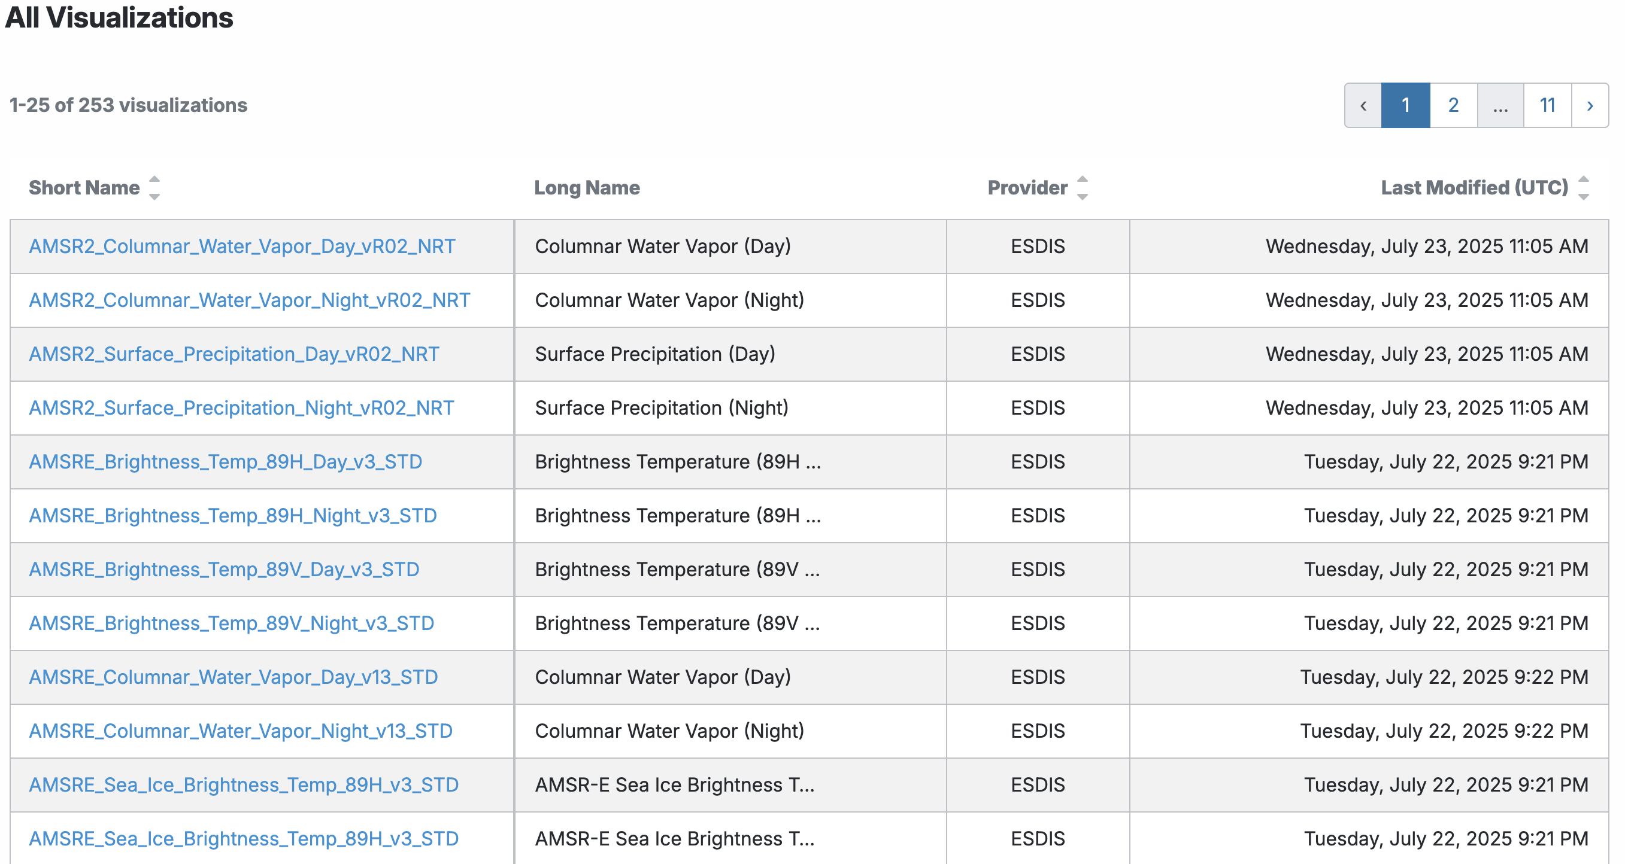Open AMSRE_Brightness_Temp_89H_Day_v3_STD link
The image size is (1625, 864).
click(225, 462)
